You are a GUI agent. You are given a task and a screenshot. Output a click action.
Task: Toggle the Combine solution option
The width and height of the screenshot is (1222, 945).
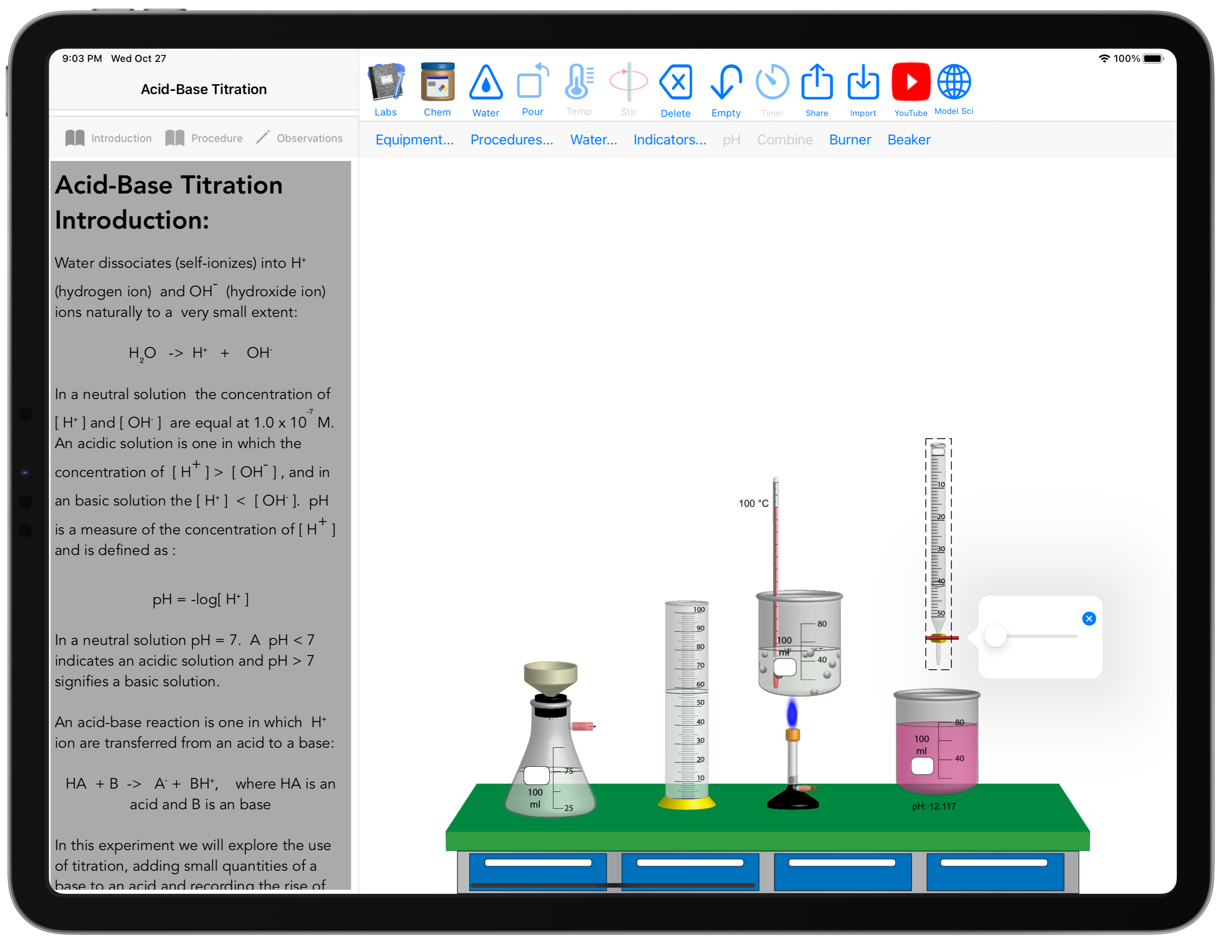(784, 139)
